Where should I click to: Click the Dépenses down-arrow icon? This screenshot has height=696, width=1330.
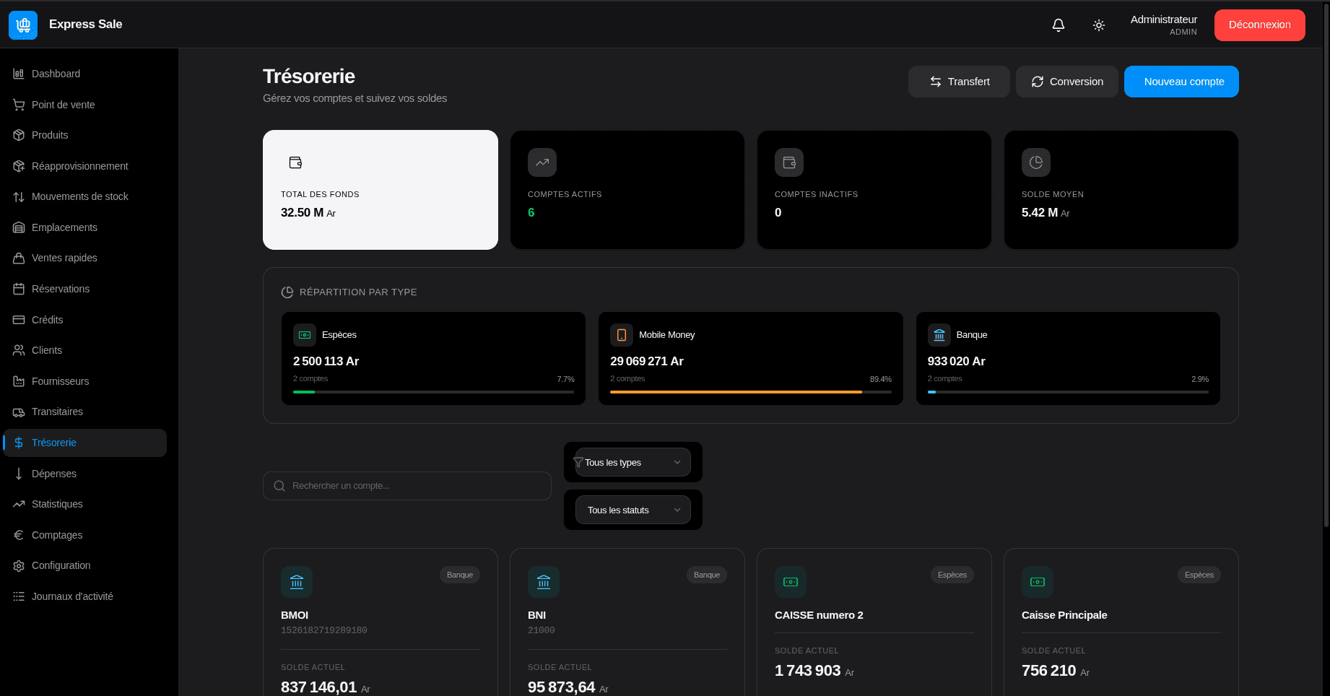(x=19, y=474)
